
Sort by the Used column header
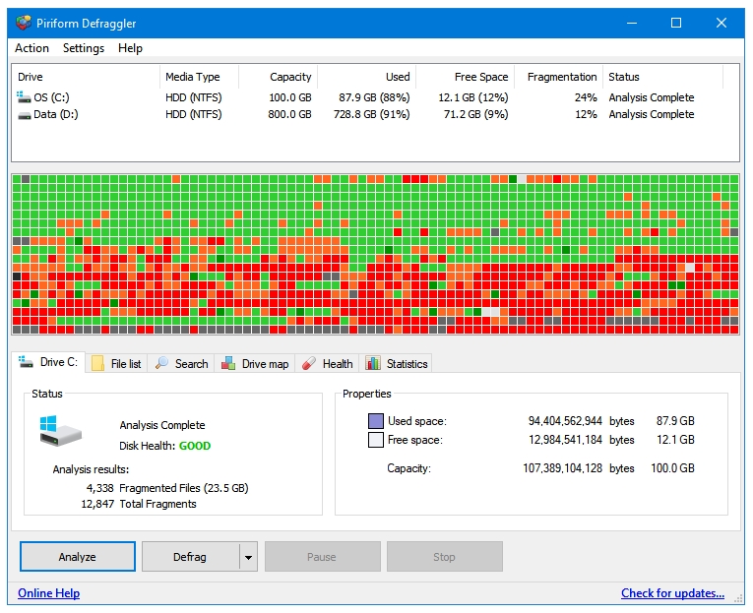pos(367,77)
